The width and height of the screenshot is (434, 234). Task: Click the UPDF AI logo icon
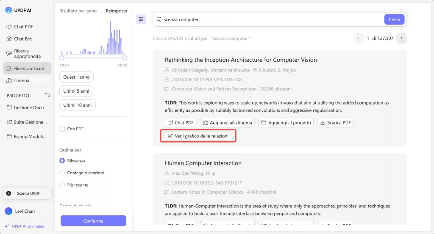pos(8,10)
